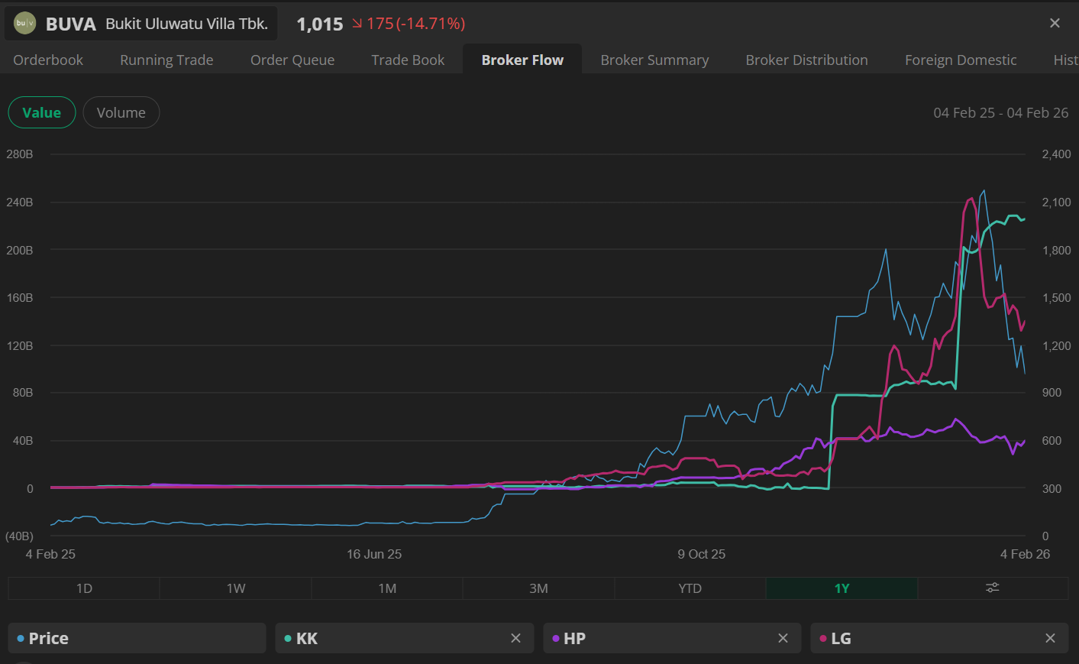Click the Price legend color dot

point(21,639)
